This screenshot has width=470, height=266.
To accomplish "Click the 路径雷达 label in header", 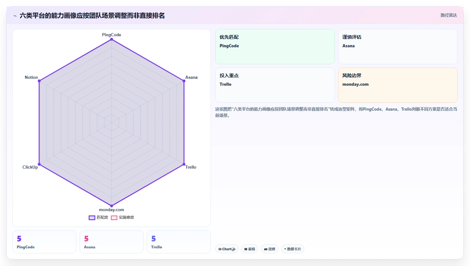I will [449, 15].
